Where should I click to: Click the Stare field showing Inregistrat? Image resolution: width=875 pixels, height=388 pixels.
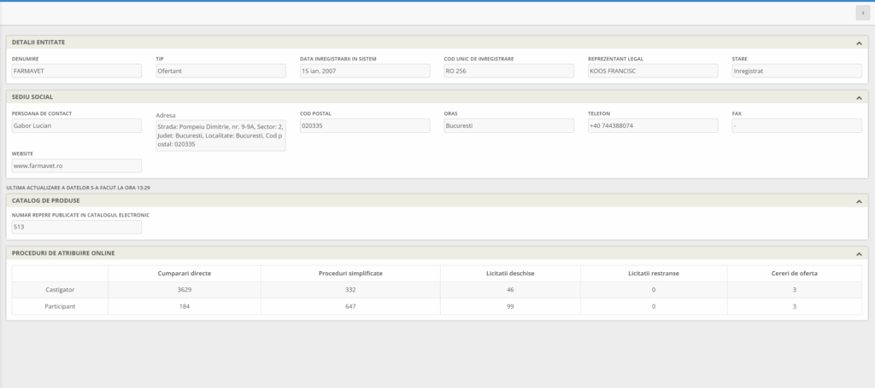[796, 71]
